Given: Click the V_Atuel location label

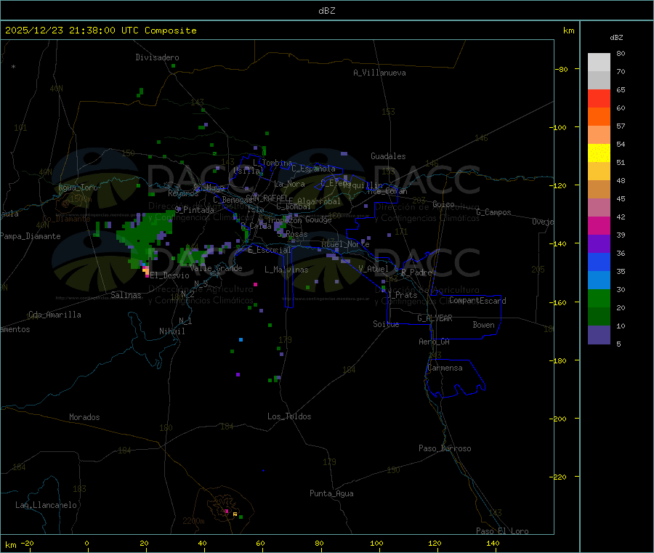Looking at the screenshot, I should pyautogui.click(x=374, y=269).
